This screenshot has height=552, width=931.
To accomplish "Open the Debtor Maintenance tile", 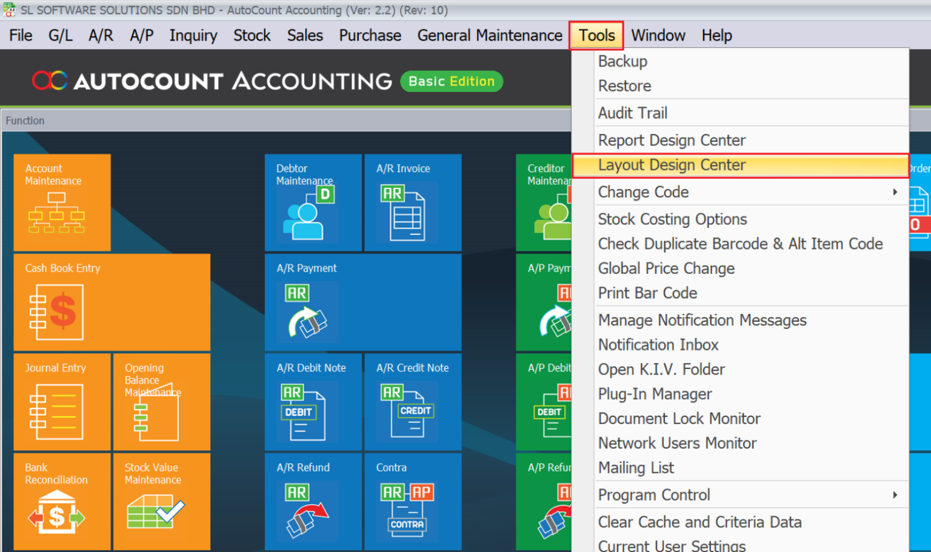I will click(313, 202).
